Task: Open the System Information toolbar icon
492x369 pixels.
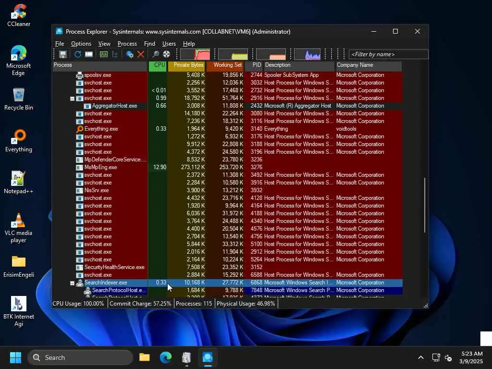Action: pyautogui.click(x=104, y=54)
